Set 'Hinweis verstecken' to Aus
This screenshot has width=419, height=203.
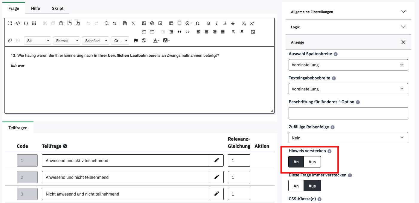click(312, 162)
